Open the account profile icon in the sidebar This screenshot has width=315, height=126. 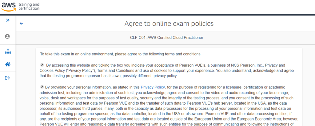[7, 36]
